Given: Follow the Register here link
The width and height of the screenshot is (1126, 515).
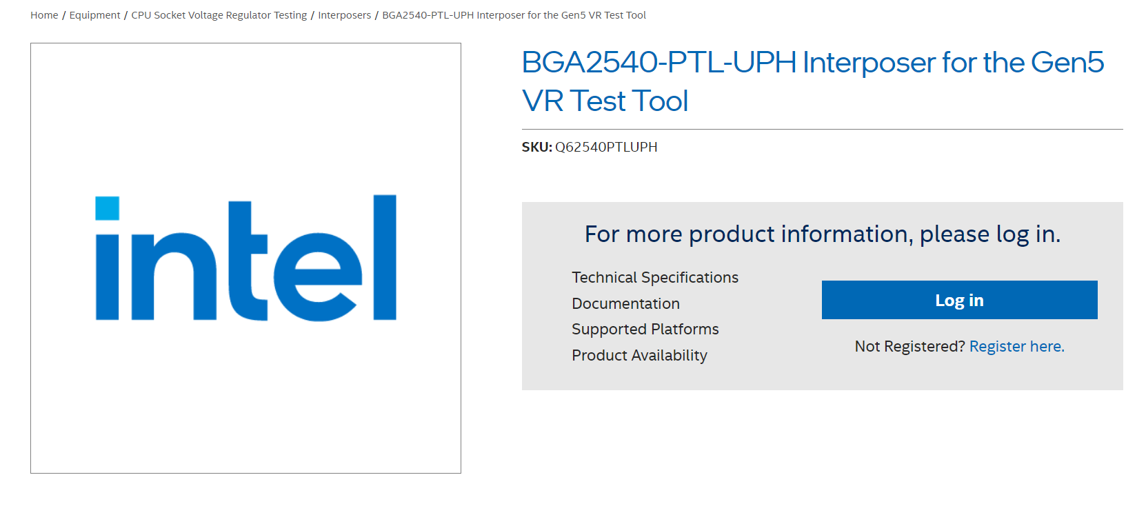Looking at the screenshot, I should (1016, 346).
